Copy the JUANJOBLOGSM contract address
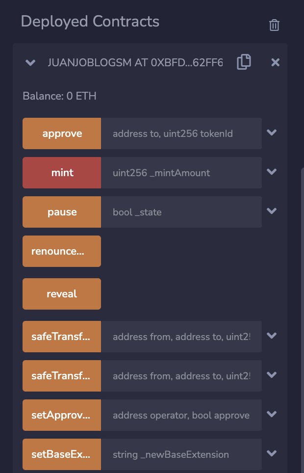 (244, 62)
